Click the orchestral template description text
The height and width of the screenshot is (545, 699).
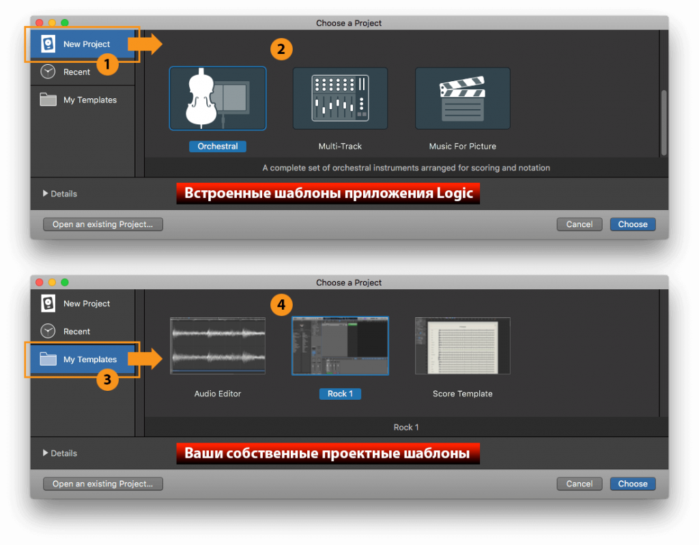406,168
